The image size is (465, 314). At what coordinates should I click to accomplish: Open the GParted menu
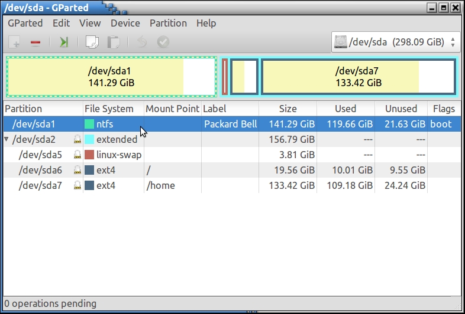(25, 23)
